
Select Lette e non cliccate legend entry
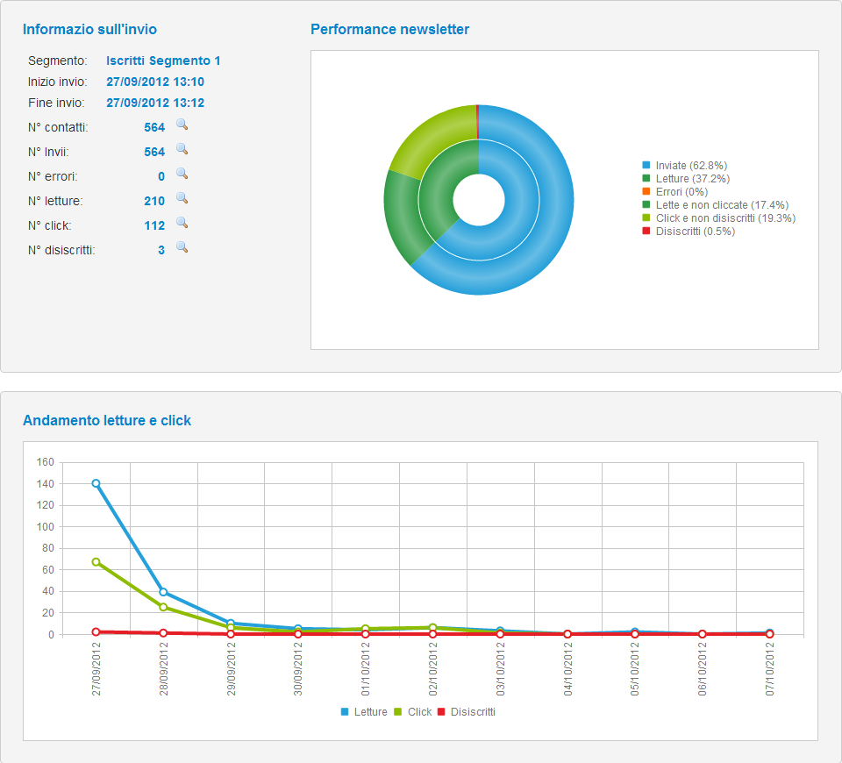709,204
